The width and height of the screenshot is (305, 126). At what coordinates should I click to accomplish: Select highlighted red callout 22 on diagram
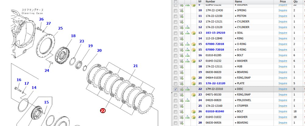click(x=103, y=111)
